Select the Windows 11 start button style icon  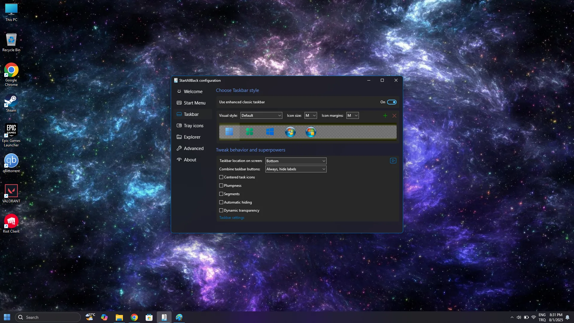point(229,132)
